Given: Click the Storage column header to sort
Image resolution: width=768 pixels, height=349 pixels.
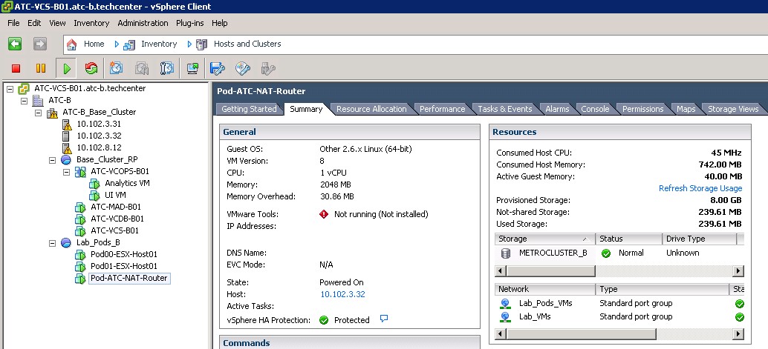Looking at the screenshot, I should [x=542, y=239].
